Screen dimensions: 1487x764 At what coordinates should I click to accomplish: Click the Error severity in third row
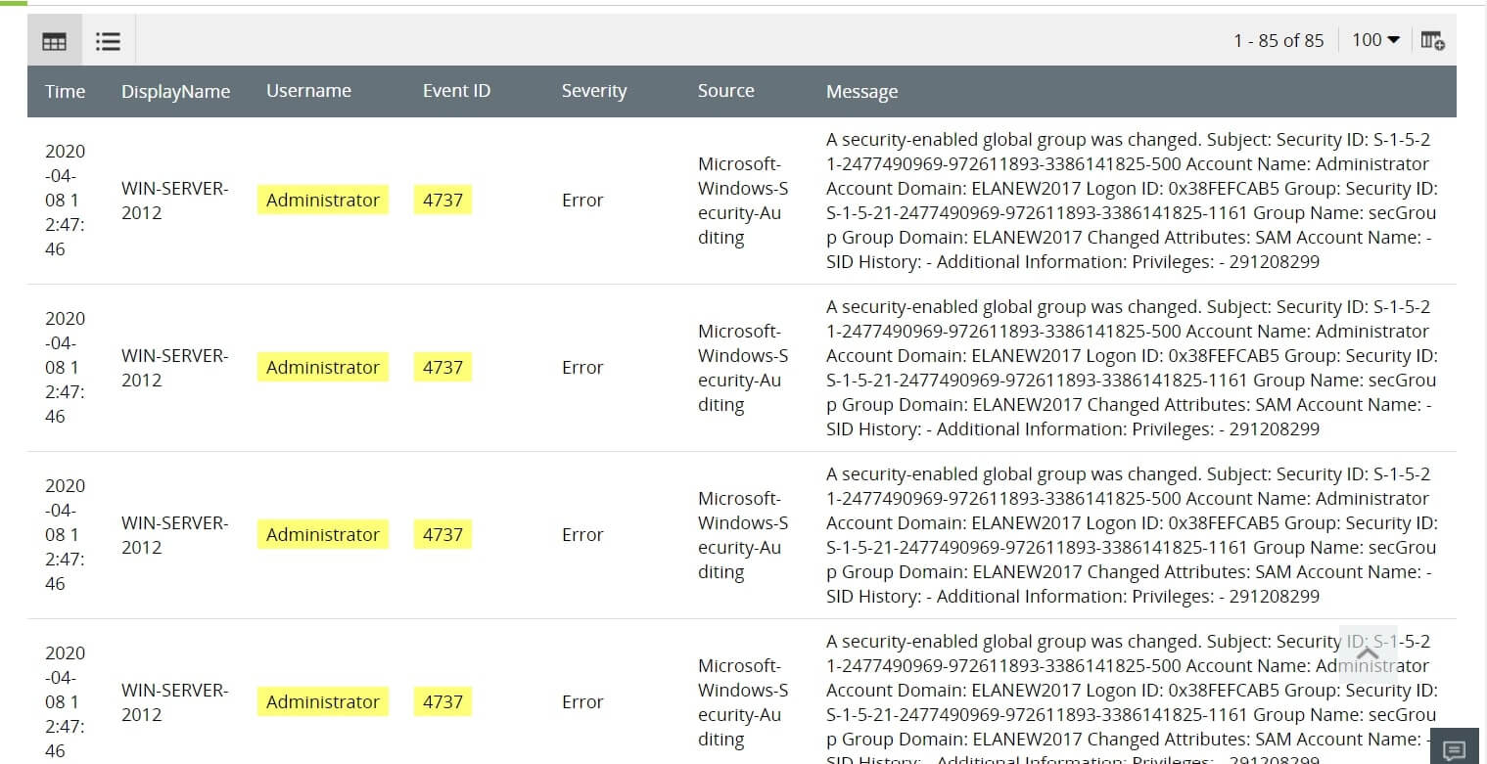582,535
